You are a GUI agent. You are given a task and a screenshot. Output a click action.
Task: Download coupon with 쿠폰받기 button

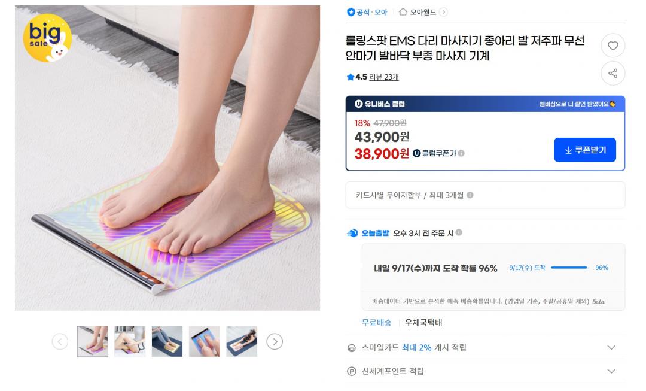click(x=584, y=150)
